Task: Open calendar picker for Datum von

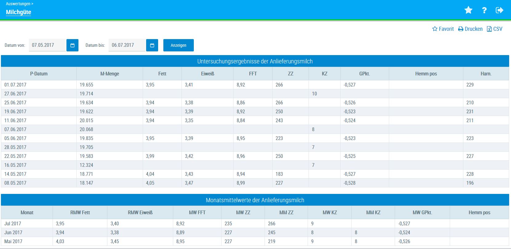Action: [72, 45]
